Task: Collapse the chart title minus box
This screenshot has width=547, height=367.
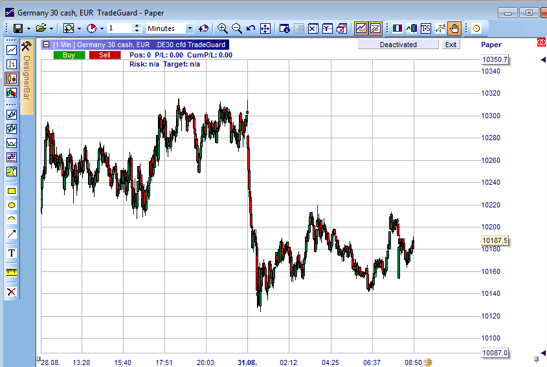Action: pyautogui.click(x=46, y=44)
